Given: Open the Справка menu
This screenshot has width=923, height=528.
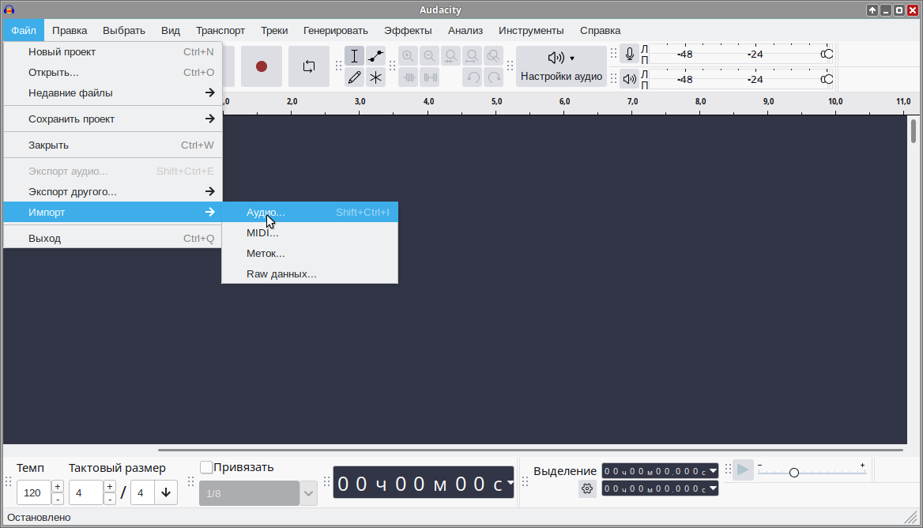Looking at the screenshot, I should coord(600,31).
